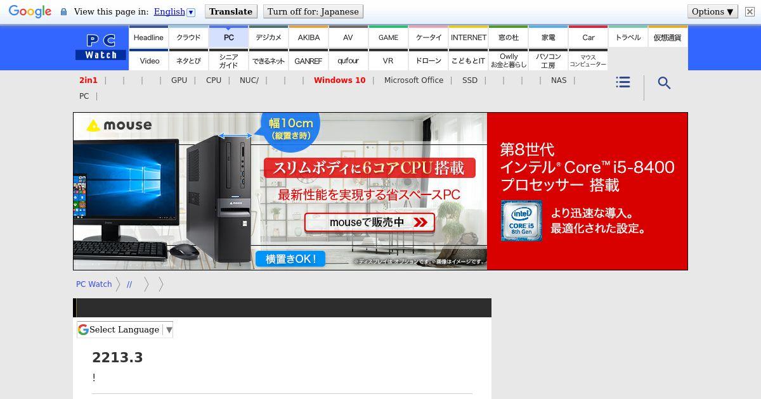Open the AKIBA tab
This screenshot has width=761, height=399.
click(x=308, y=37)
